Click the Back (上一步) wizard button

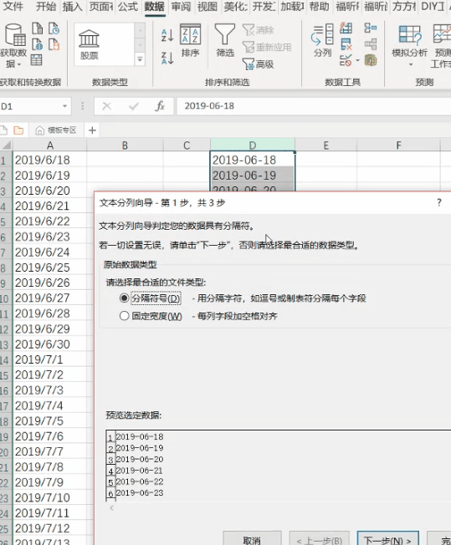[320, 539]
